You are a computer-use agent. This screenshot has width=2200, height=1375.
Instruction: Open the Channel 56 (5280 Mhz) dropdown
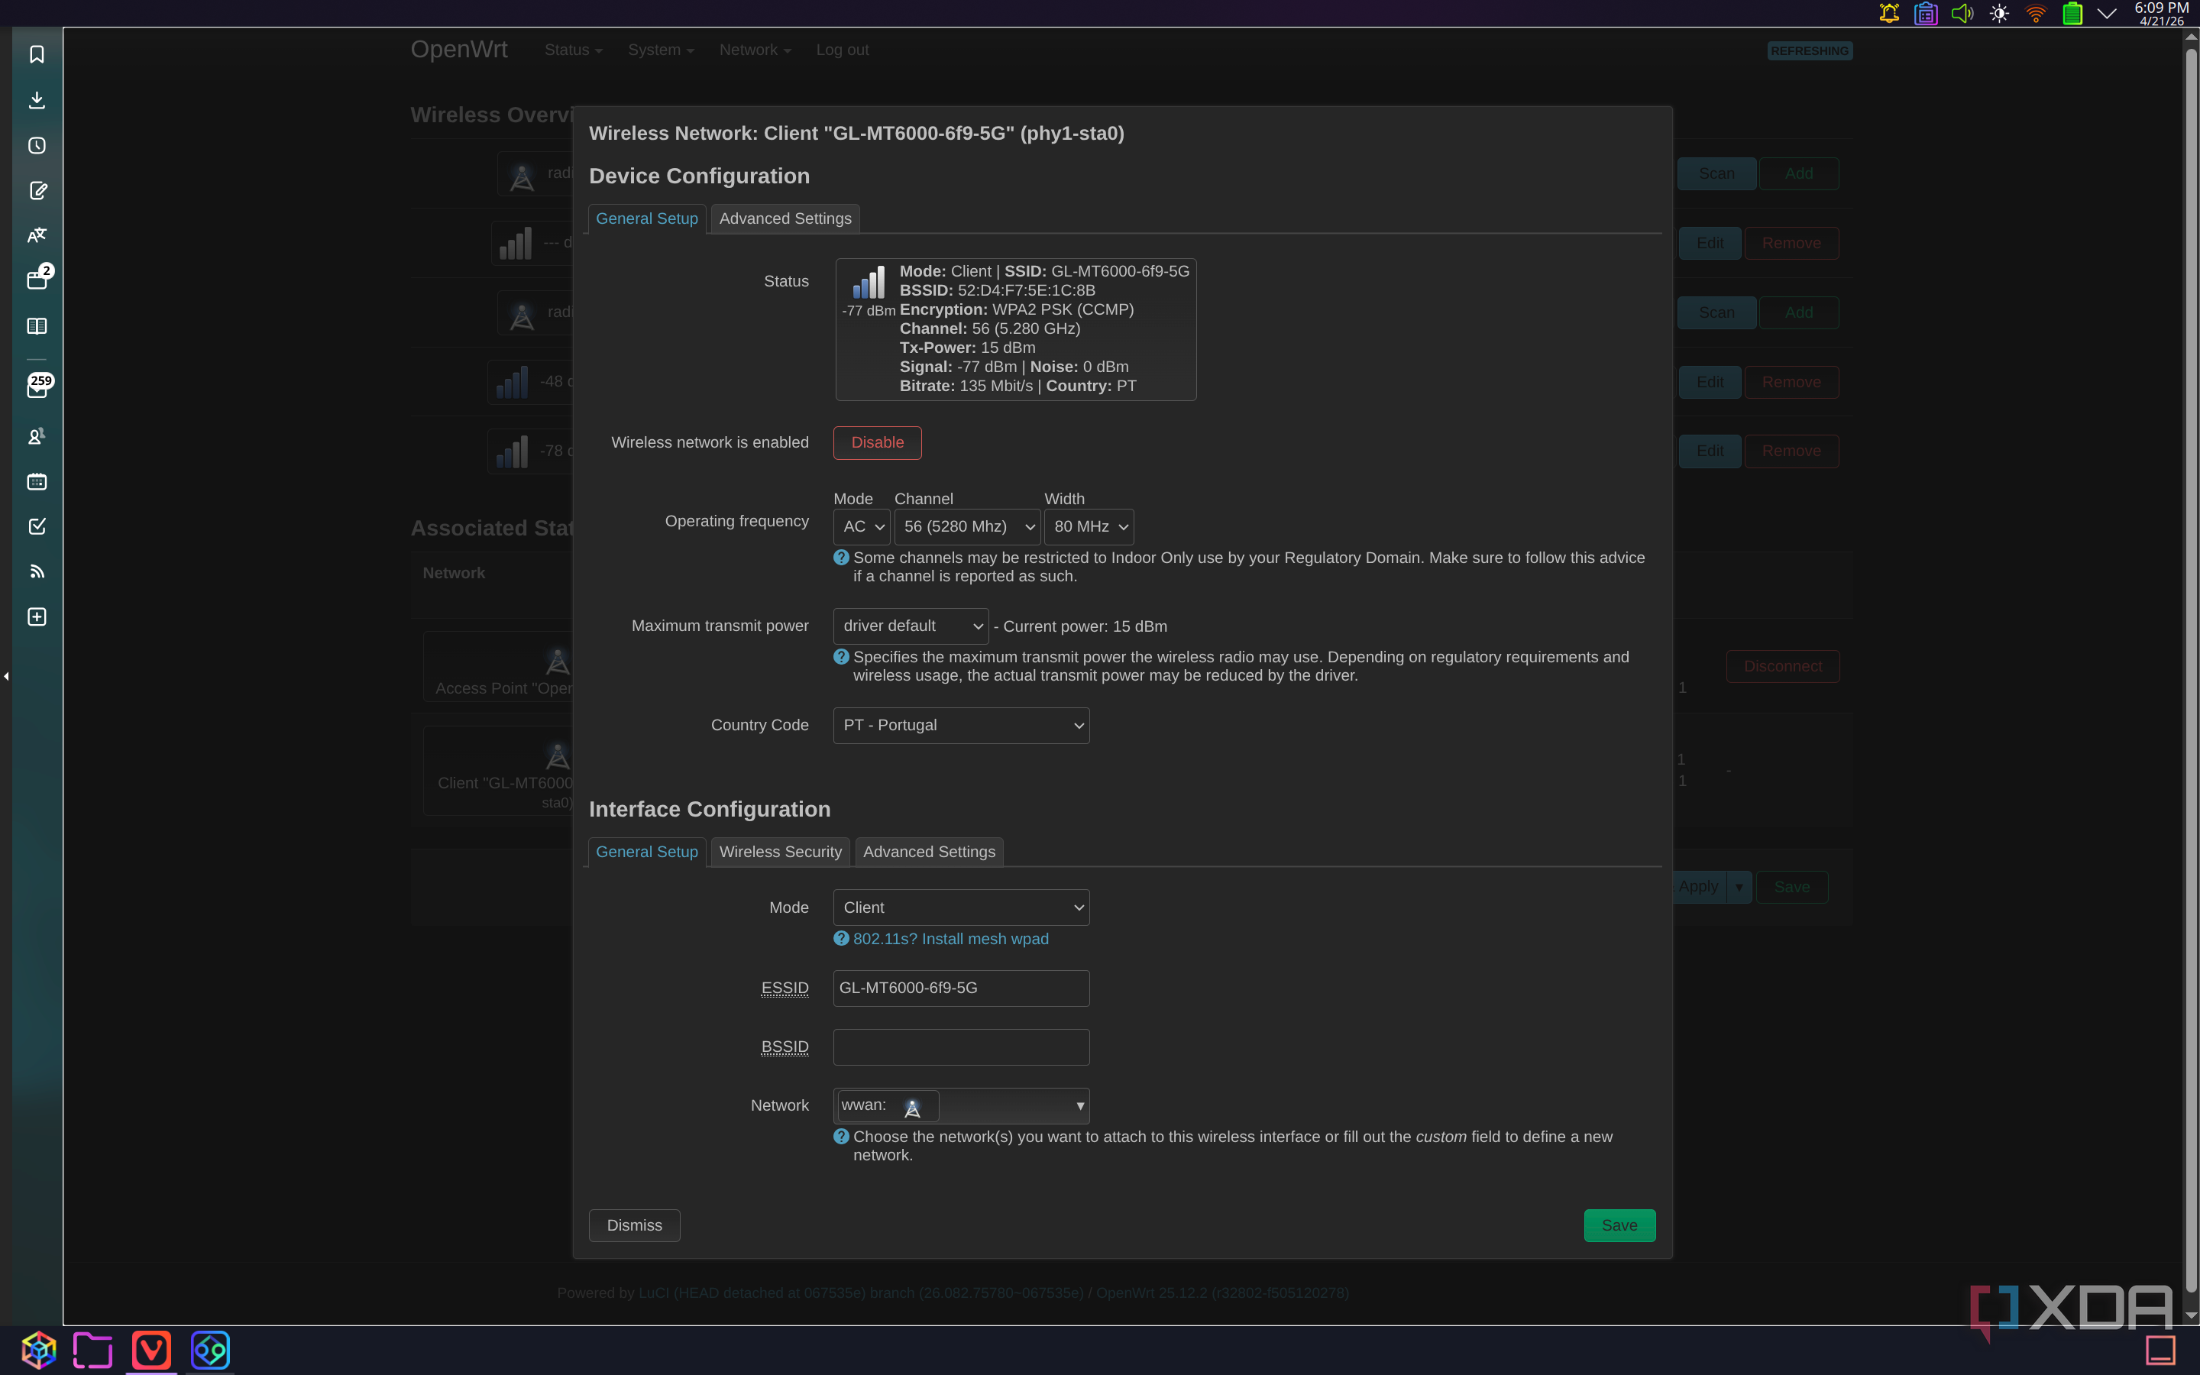click(966, 526)
